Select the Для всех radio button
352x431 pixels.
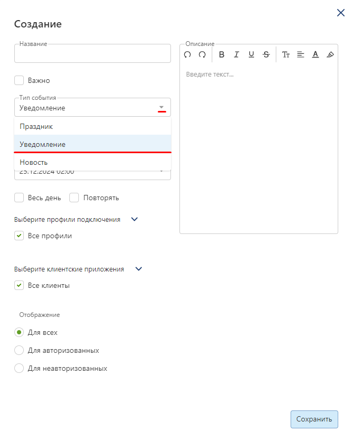(19, 332)
